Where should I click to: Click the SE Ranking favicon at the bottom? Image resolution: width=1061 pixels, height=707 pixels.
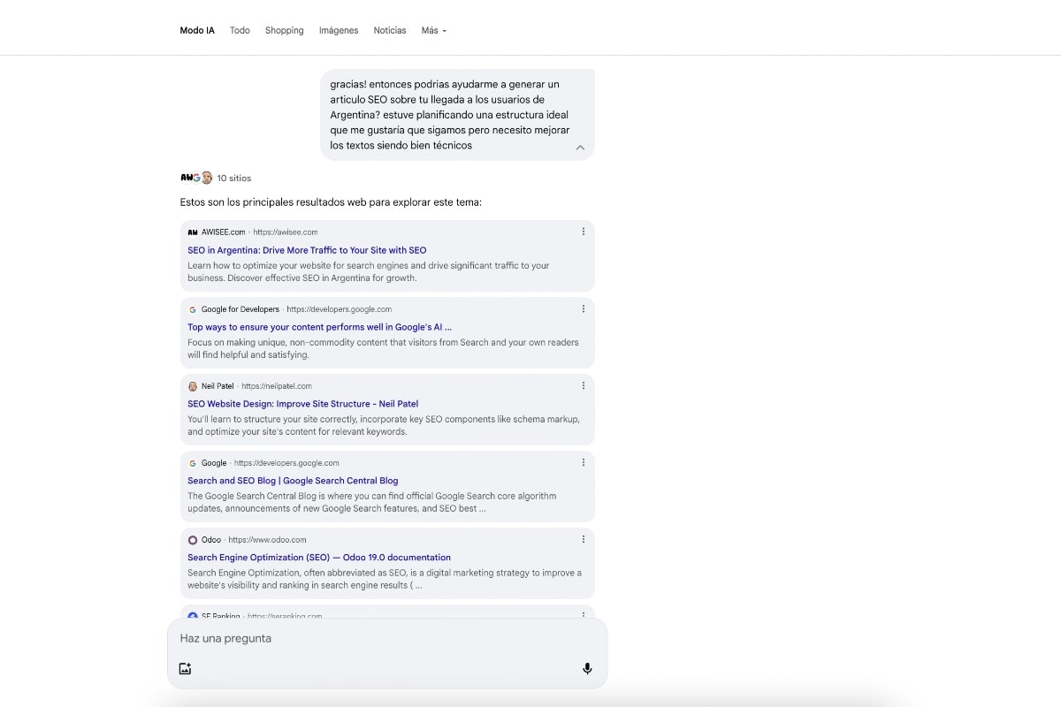(x=192, y=615)
